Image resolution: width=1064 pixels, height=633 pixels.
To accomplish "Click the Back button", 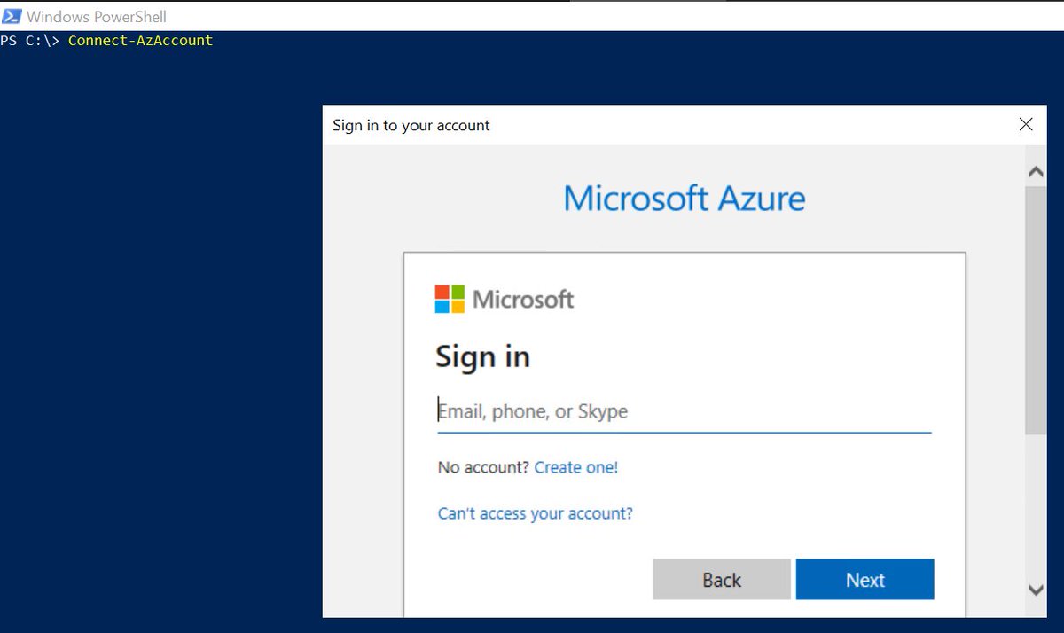I will point(722,580).
